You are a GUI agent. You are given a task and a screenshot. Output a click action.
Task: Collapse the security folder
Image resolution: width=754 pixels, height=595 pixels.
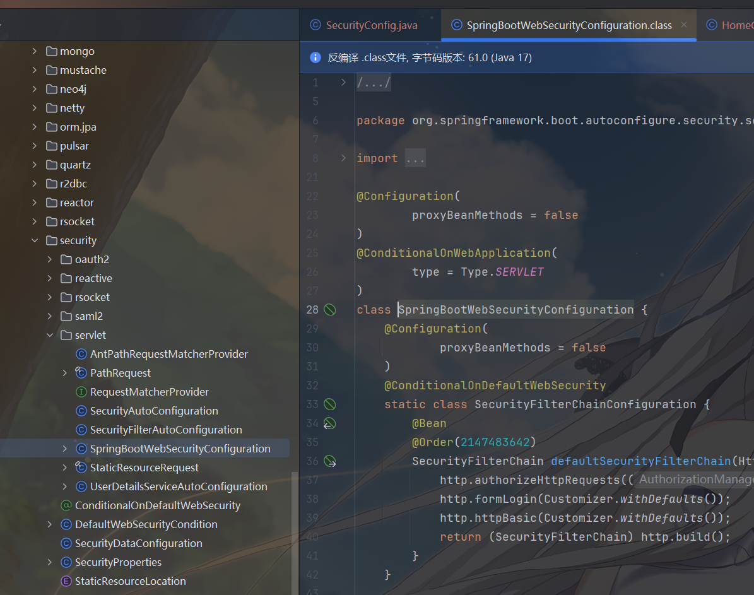pyautogui.click(x=35, y=240)
